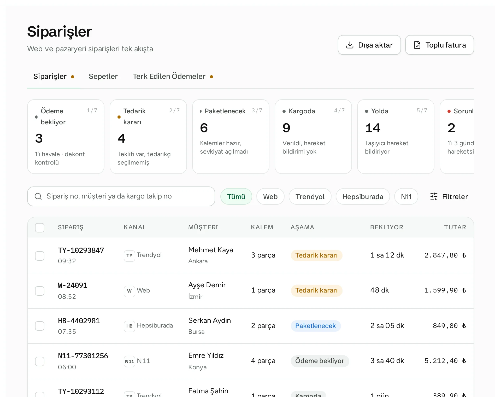
Task: Click the W channel badge for W-24091
Action: tap(129, 291)
